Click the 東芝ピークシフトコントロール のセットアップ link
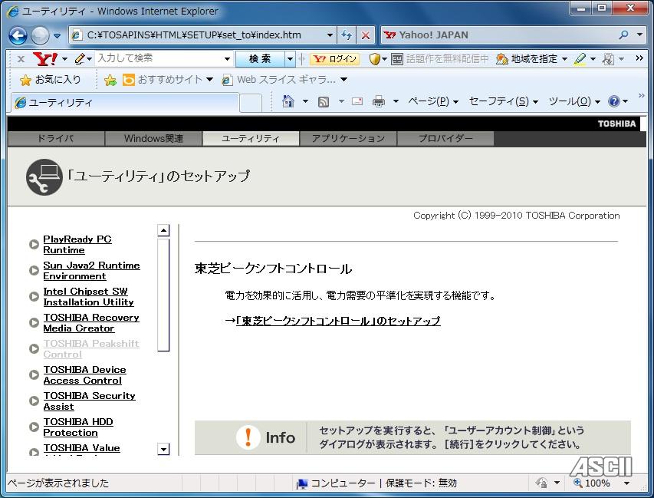 click(338, 321)
